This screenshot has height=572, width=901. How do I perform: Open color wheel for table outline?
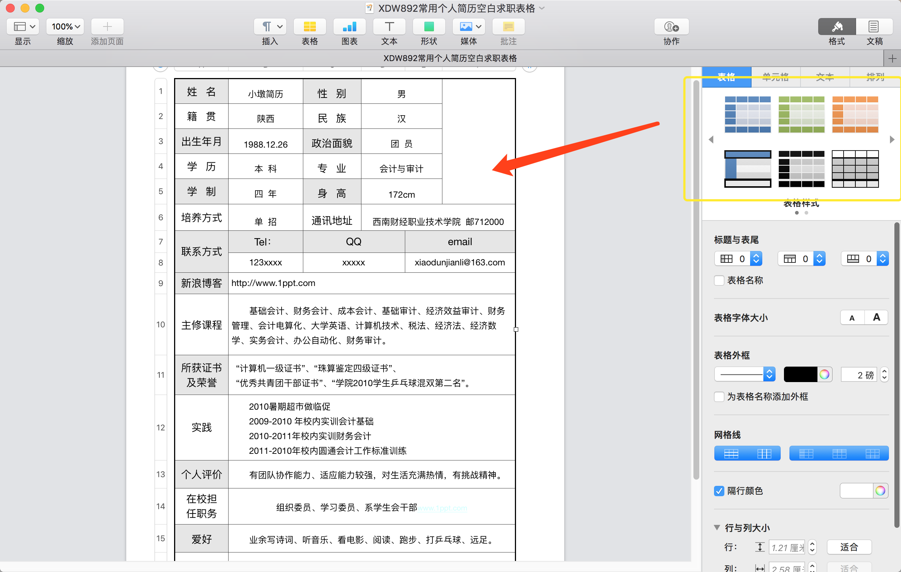[x=824, y=374]
